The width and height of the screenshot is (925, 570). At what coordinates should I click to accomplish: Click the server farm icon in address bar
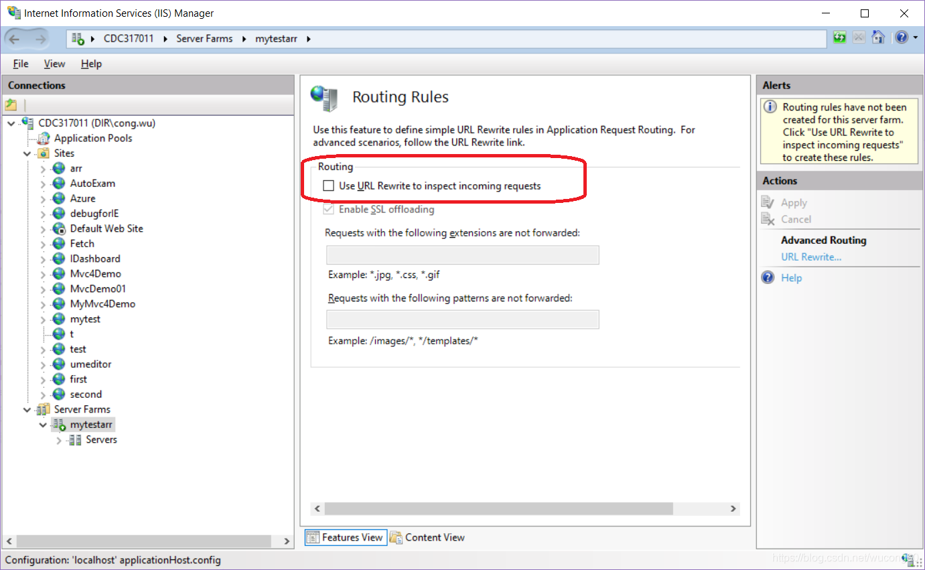point(78,39)
